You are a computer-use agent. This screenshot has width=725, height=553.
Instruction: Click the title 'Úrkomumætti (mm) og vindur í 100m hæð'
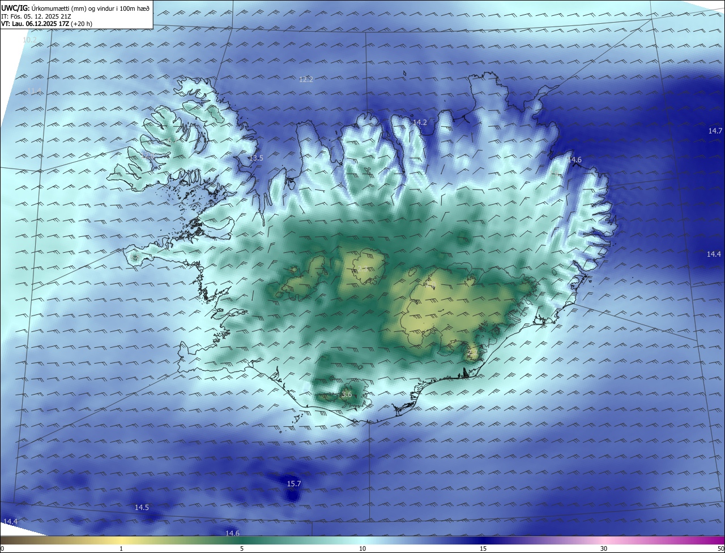click(91, 8)
